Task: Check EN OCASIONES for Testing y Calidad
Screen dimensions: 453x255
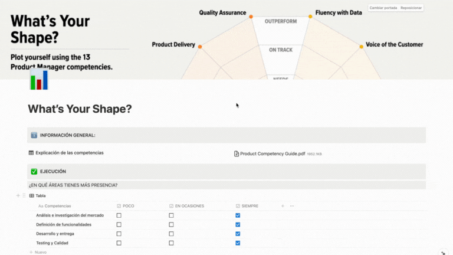Action: click(171, 243)
